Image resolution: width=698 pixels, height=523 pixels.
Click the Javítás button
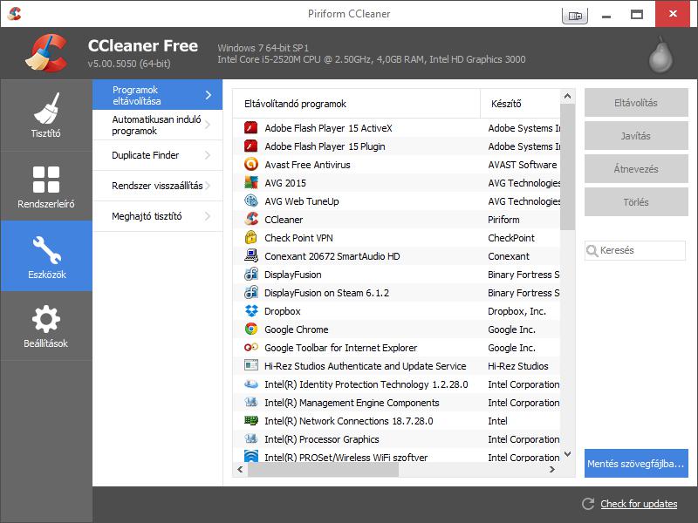636,136
